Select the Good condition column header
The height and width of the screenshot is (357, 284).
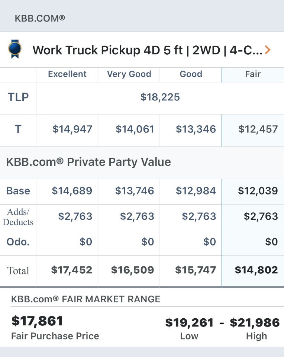point(191,74)
